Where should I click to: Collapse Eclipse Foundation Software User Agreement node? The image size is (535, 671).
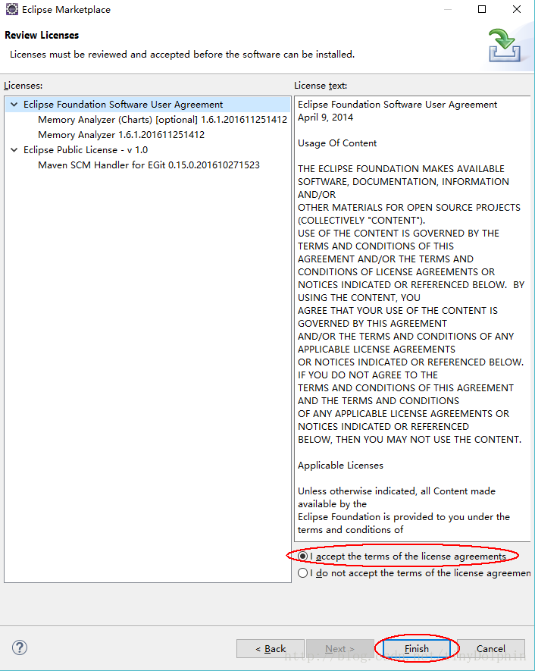pyautogui.click(x=14, y=105)
